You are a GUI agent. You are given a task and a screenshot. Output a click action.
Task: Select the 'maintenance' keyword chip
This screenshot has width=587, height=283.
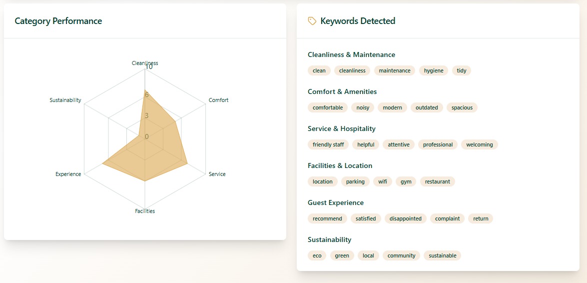point(394,70)
